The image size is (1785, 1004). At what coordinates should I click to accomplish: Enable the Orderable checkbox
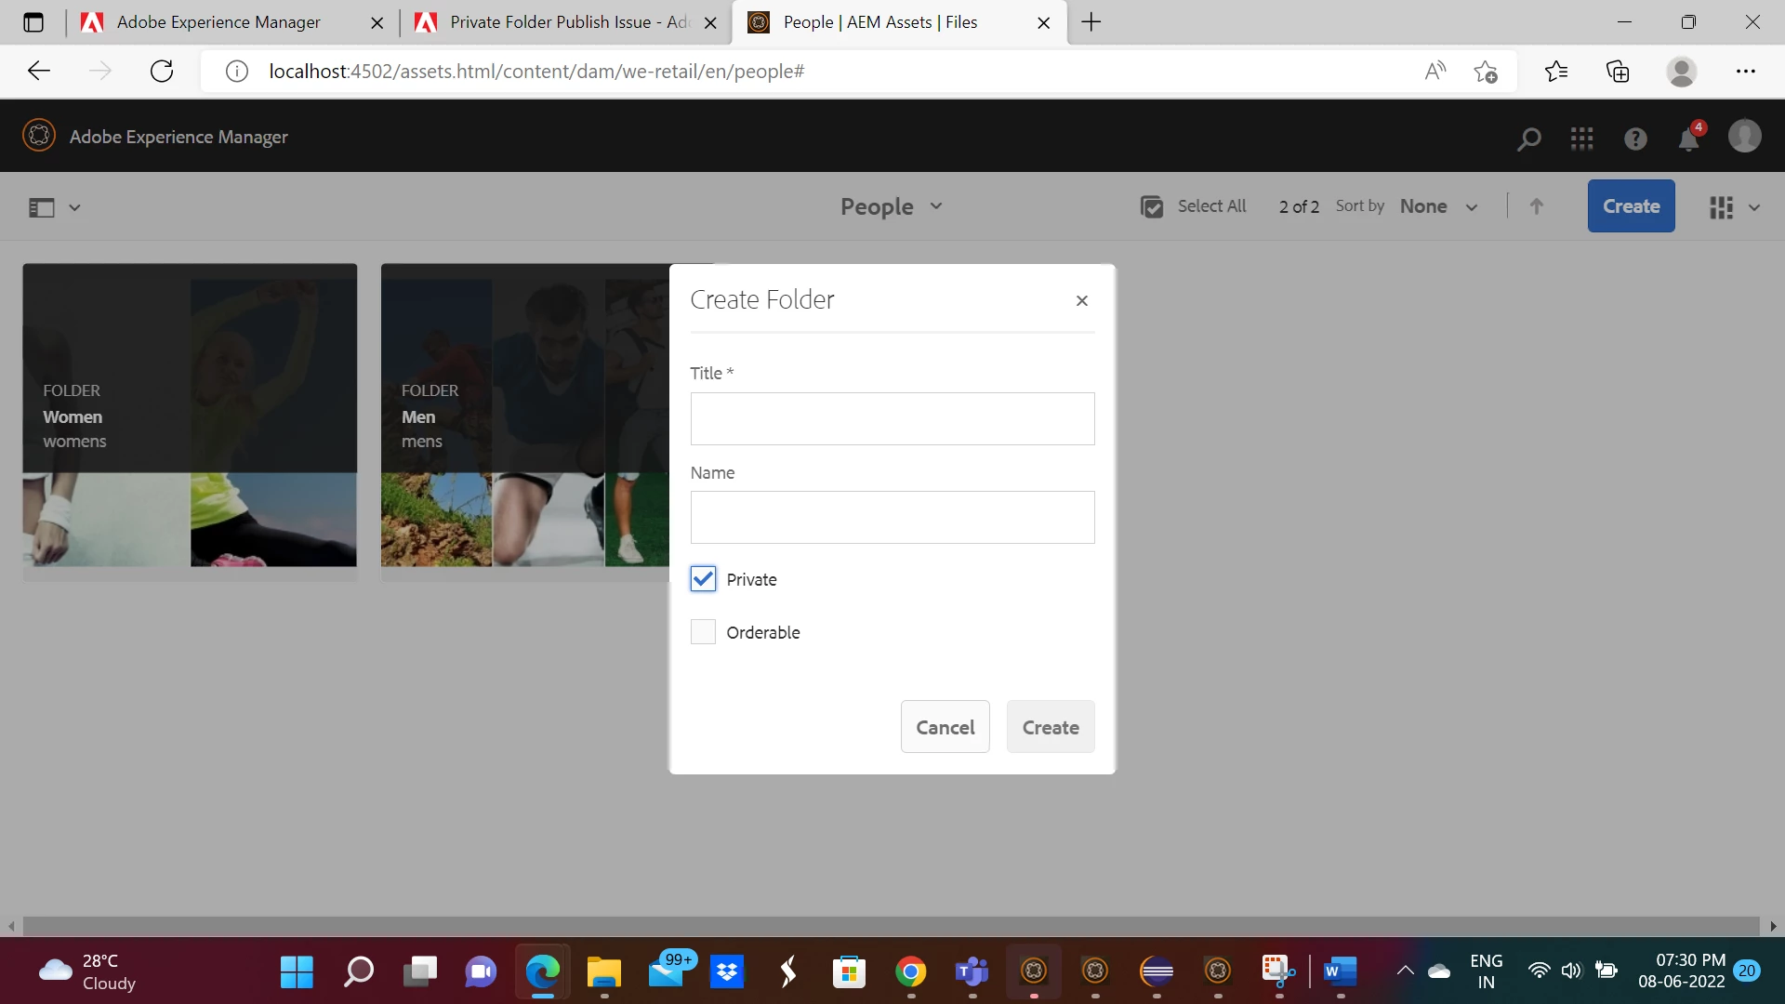(x=703, y=632)
